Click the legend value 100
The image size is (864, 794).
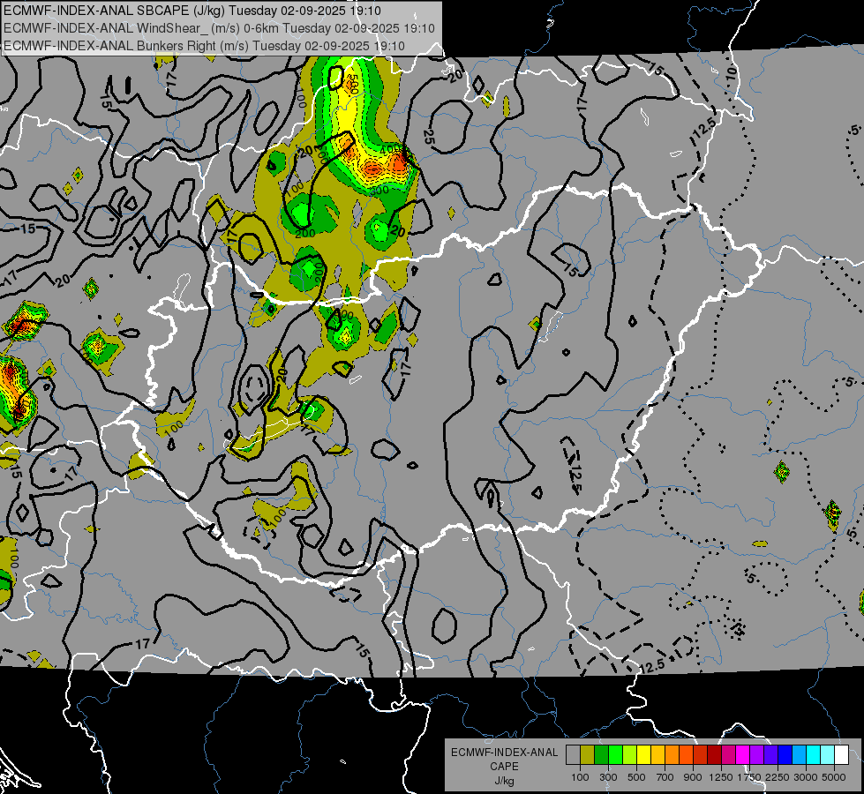580,777
